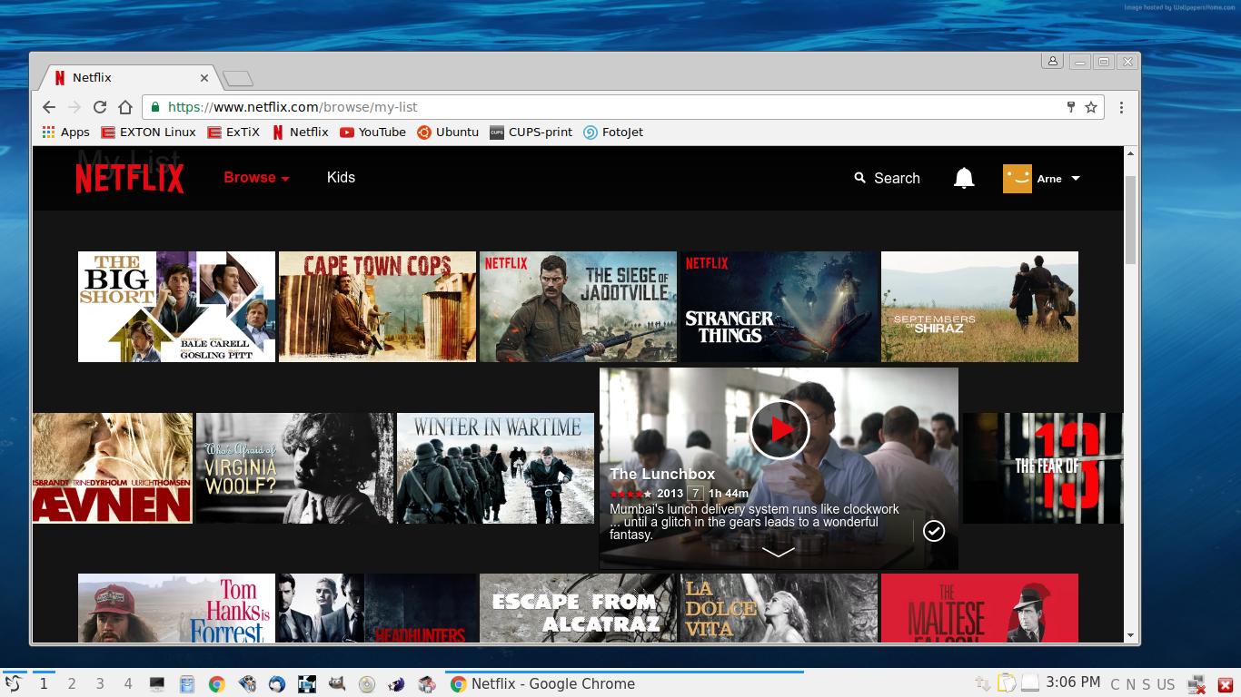Click the US keyboard layout indicator

pyautogui.click(x=1166, y=684)
